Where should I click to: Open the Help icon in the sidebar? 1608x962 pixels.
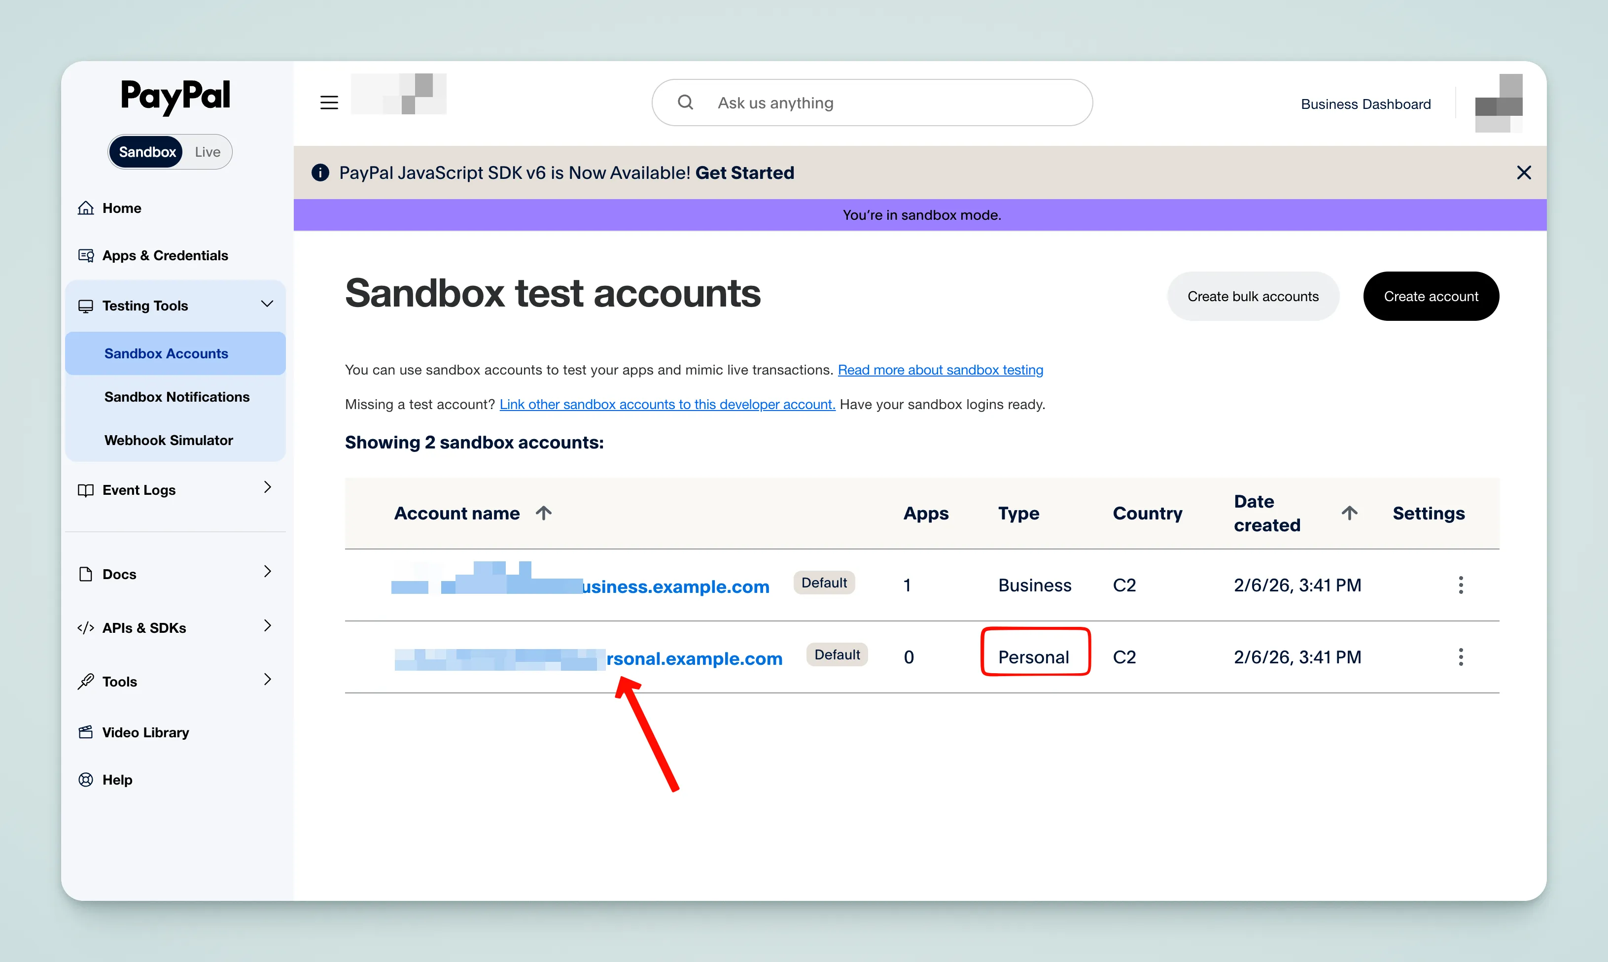[x=86, y=779]
